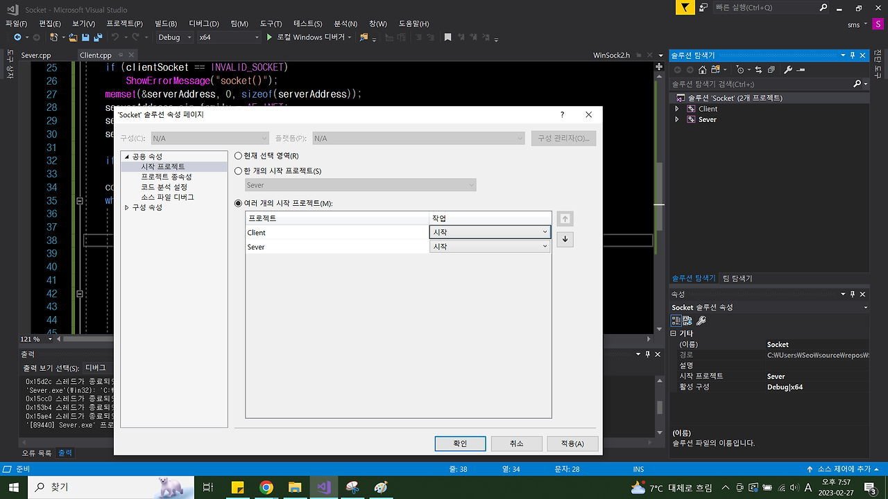Click the 적용(A) button in the dialog
Image resolution: width=888 pixels, height=499 pixels.
(x=572, y=444)
